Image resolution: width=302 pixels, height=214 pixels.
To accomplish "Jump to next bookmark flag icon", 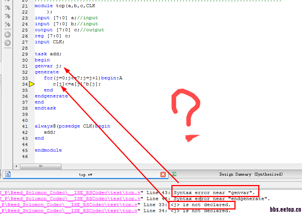I will pos(8,8).
